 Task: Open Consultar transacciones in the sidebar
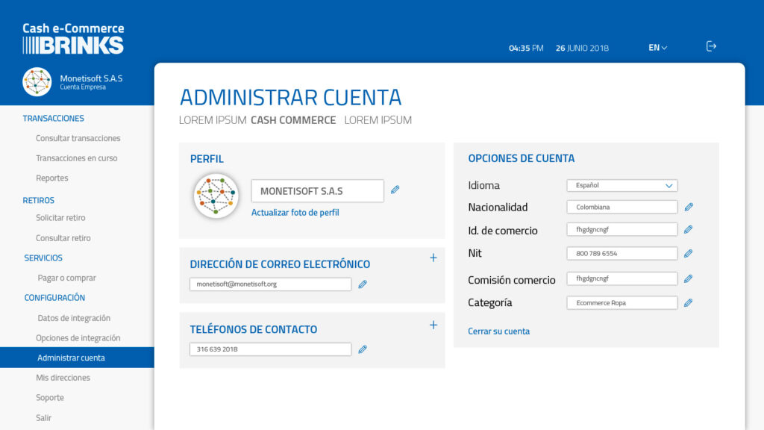78,138
